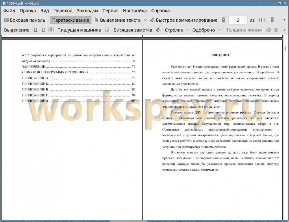The width and height of the screenshot is (289, 222).
Task: Click the second icon right of Толщина линии
Action: pos(276,30)
